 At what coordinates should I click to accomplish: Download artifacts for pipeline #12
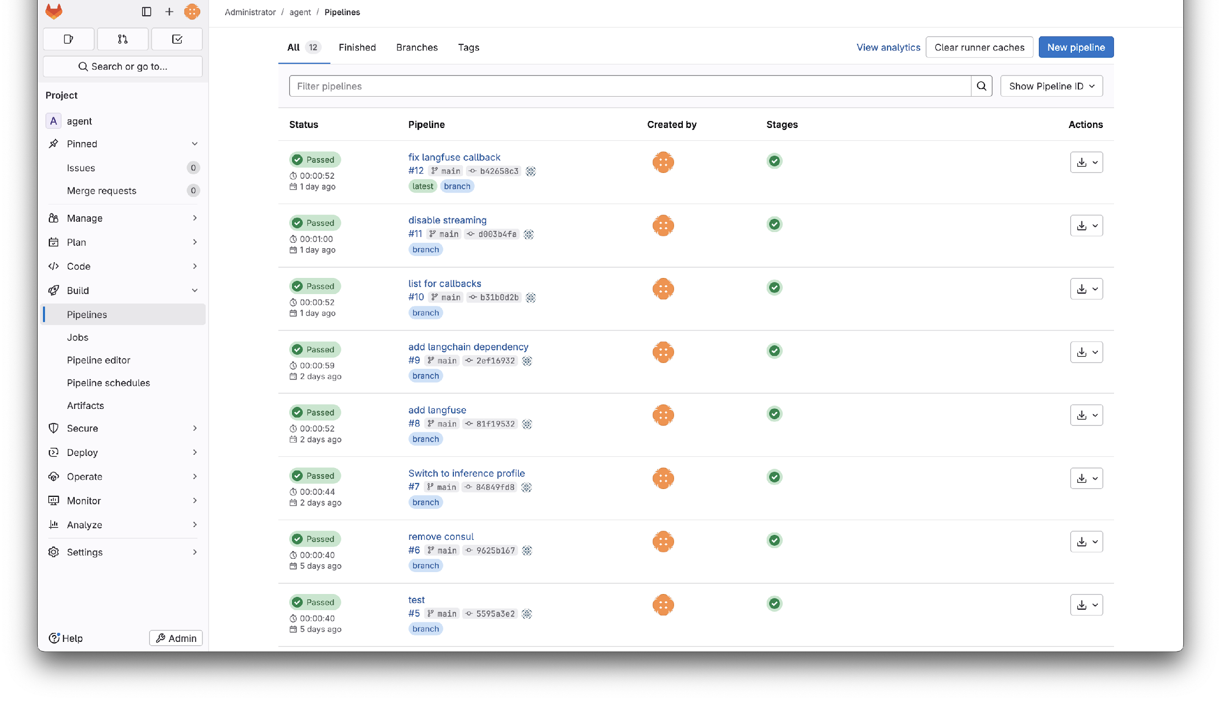[x=1082, y=162]
